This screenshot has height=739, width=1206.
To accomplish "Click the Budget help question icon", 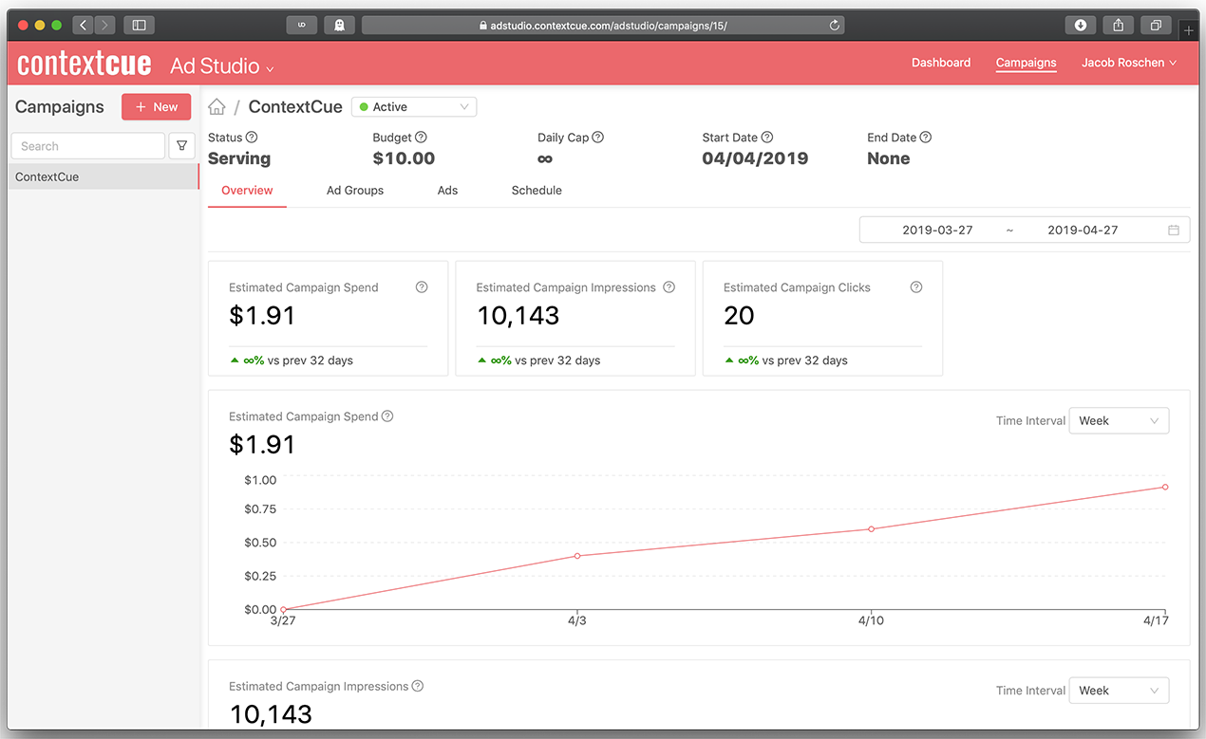I will (421, 138).
